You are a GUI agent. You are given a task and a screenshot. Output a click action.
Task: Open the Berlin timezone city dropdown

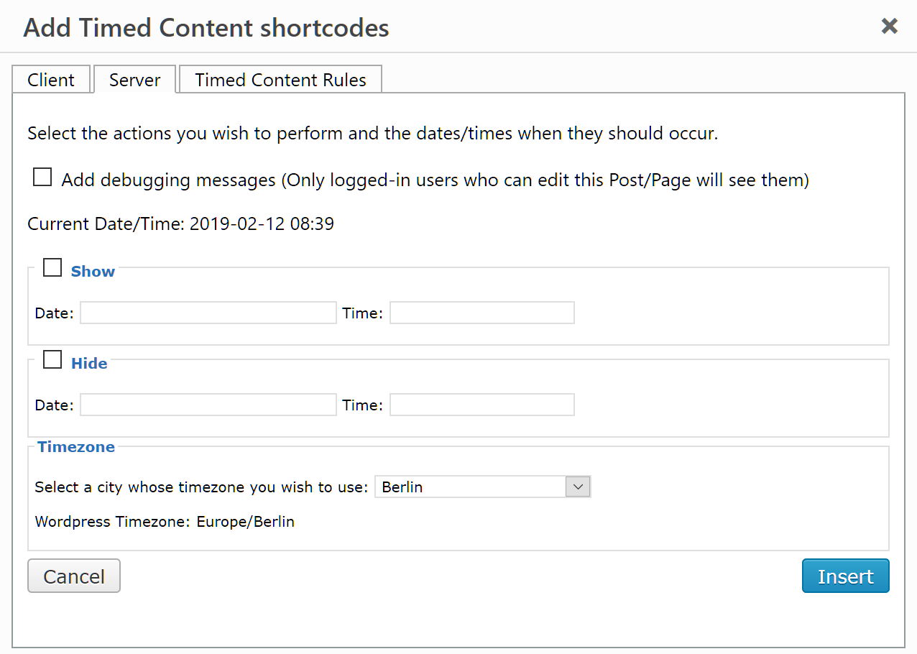pyautogui.click(x=483, y=487)
